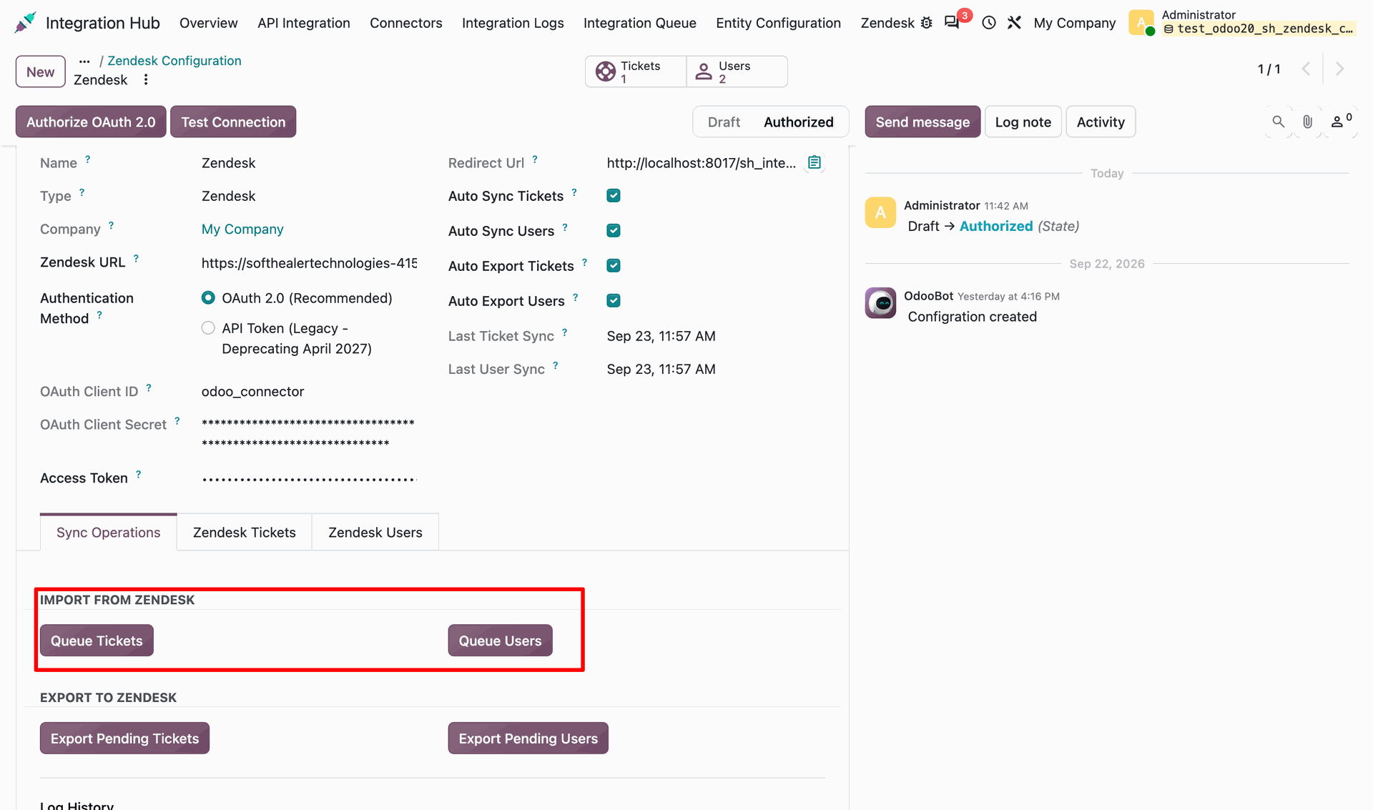The image size is (1373, 810).
Task: Copy the Redirect Url with clipboard icon
Action: coord(815,162)
